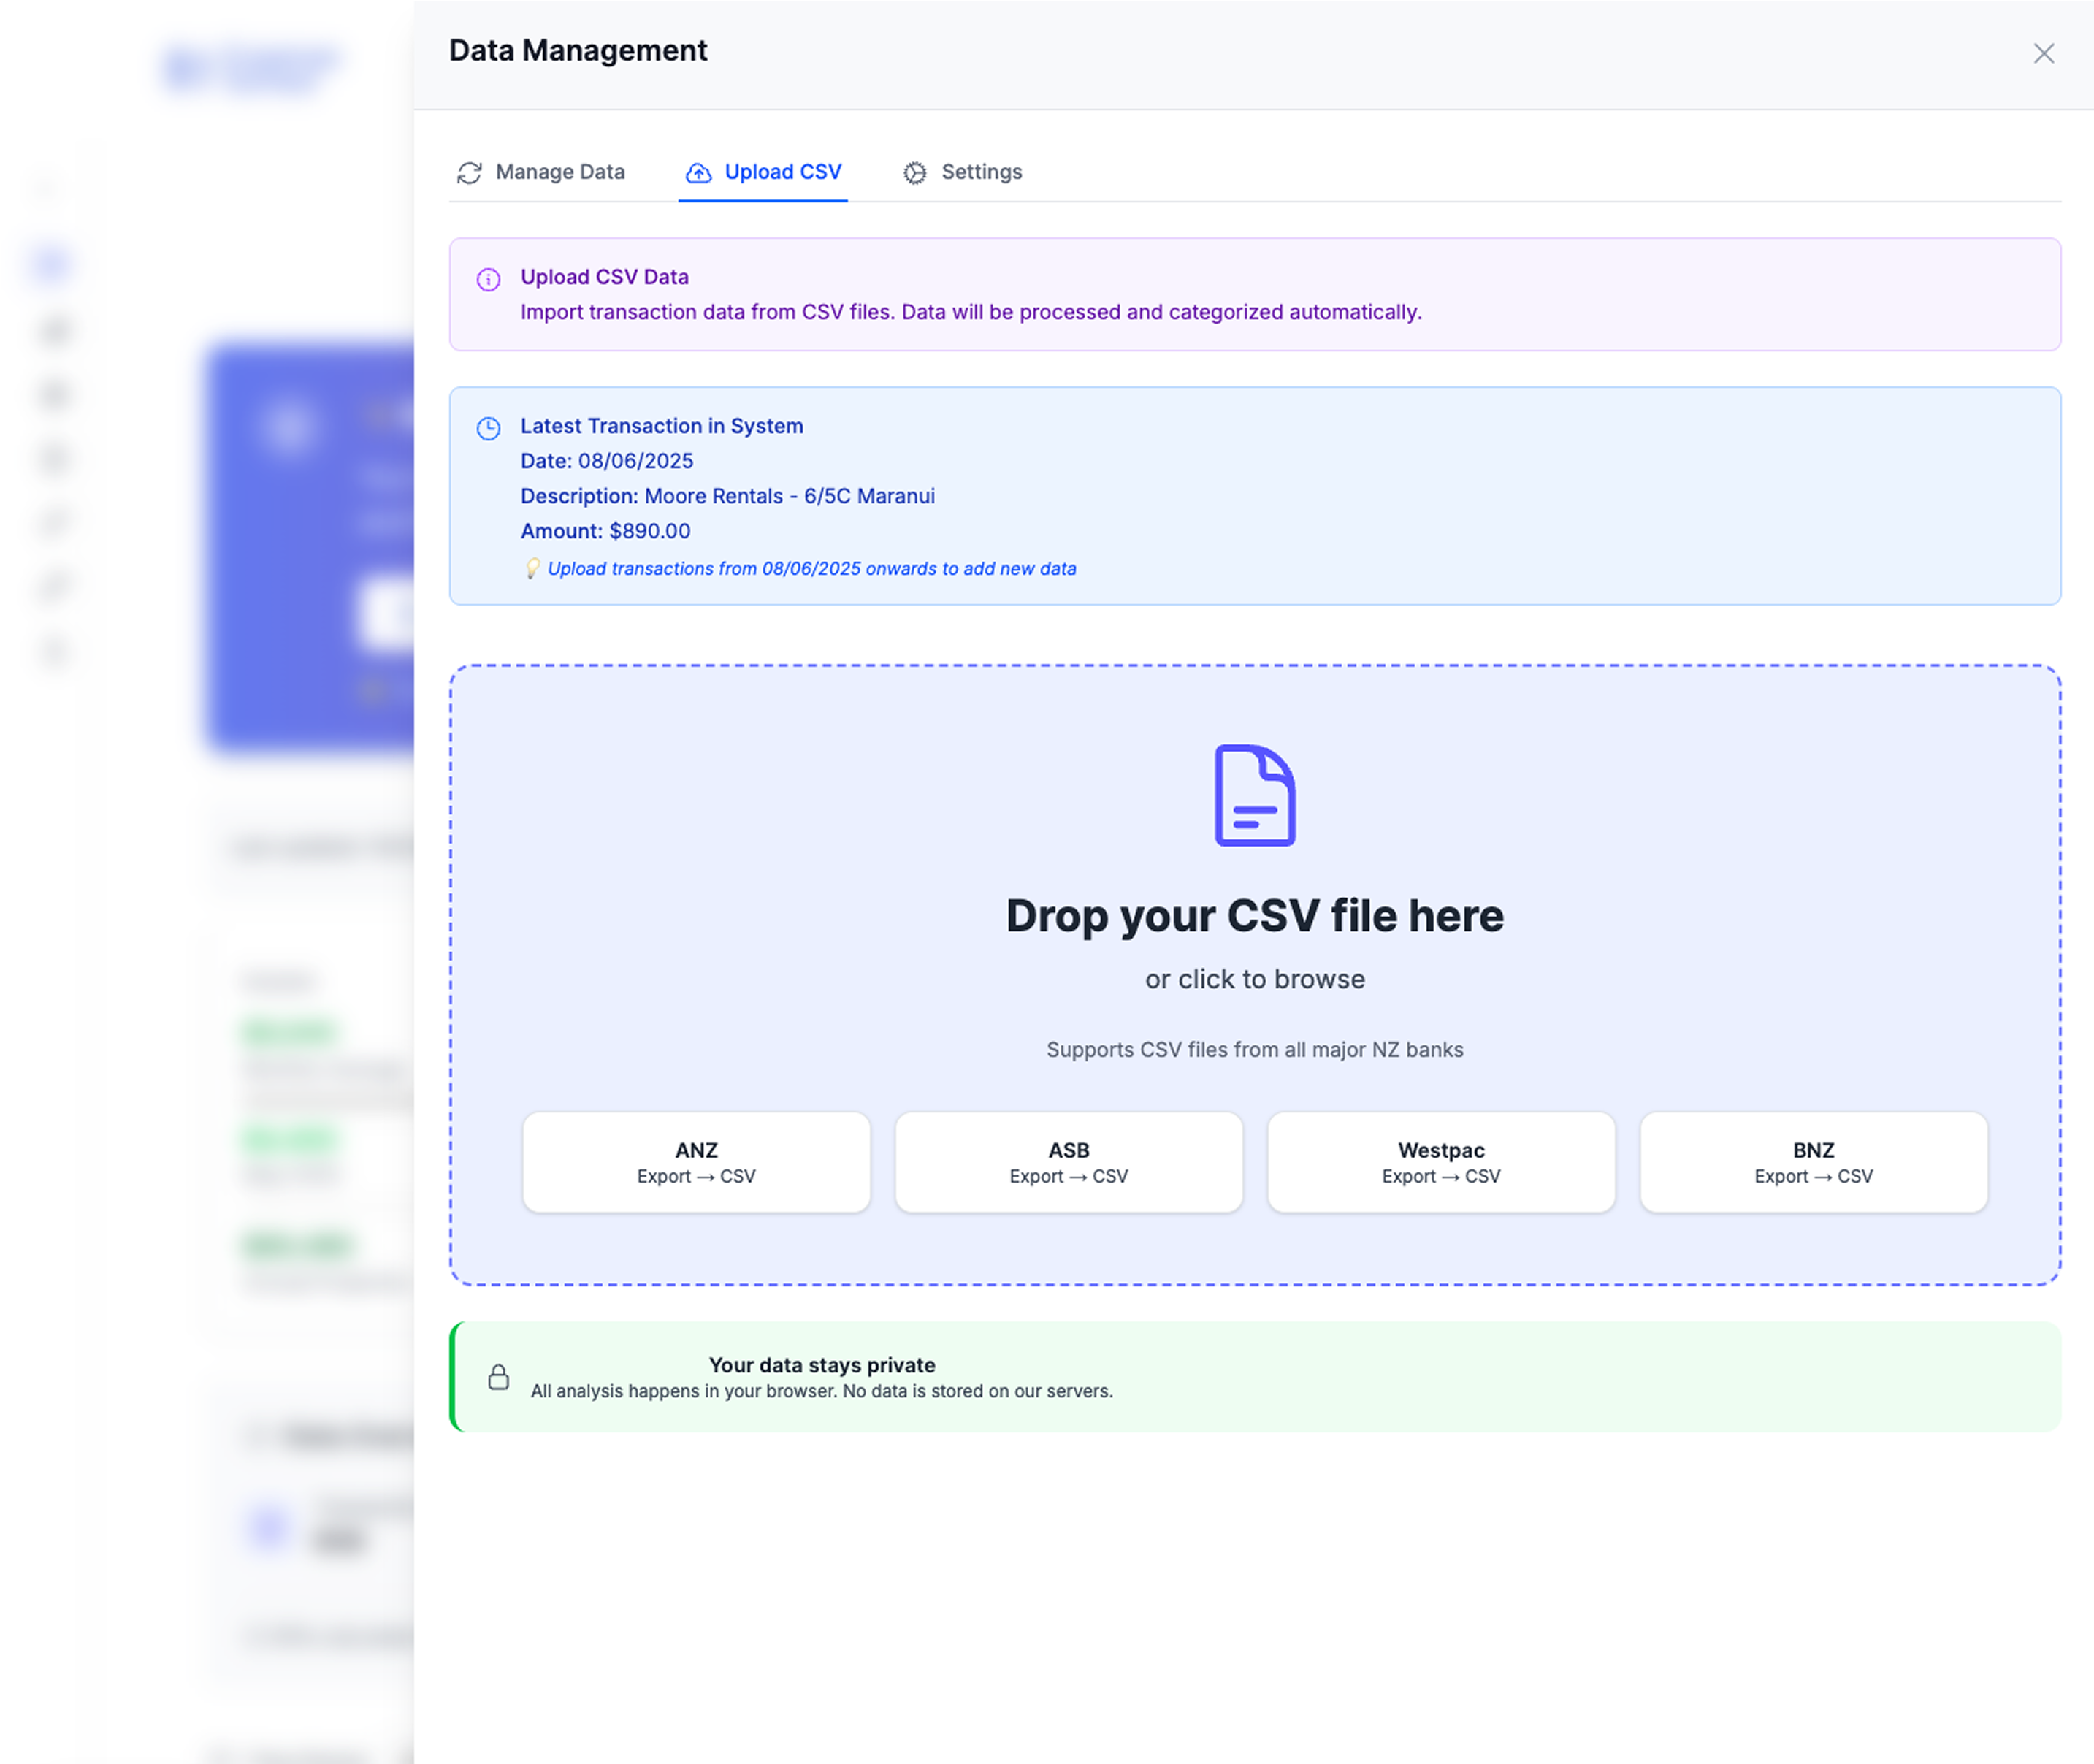The width and height of the screenshot is (2094, 1764).
Task: Select the Upload CSV tab
Action: (763, 172)
